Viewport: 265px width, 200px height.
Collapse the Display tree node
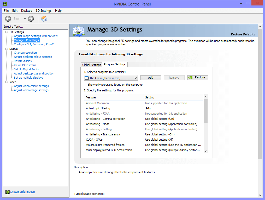pos(7,49)
